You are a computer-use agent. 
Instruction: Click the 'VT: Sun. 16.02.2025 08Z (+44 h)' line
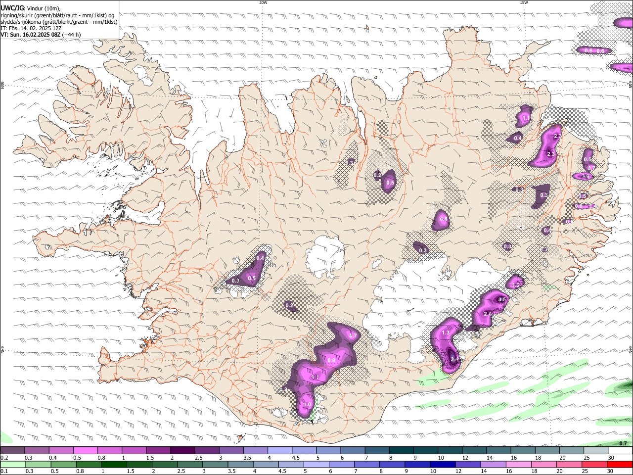(x=41, y=35)
